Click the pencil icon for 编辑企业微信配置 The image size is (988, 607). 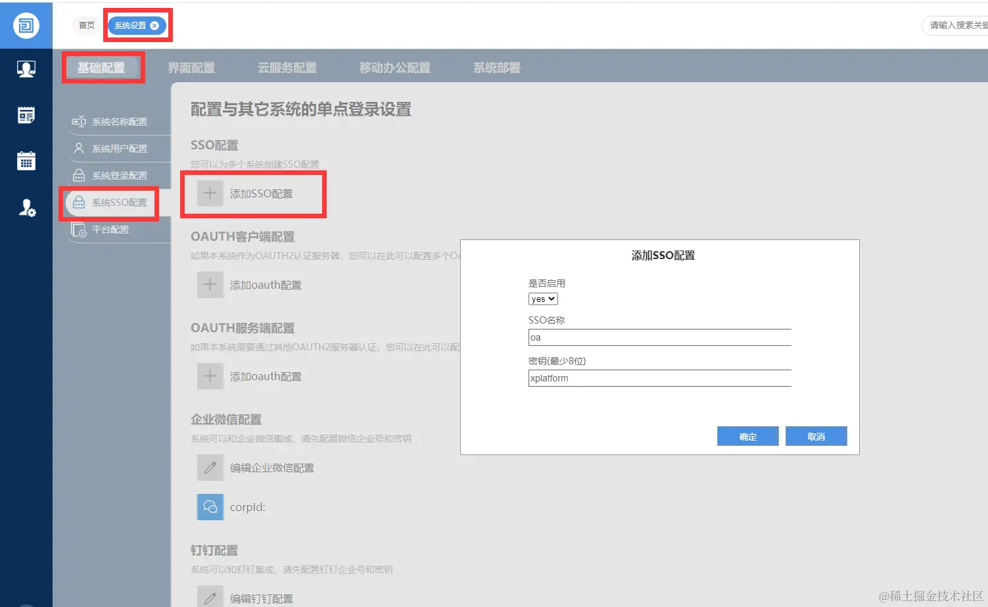pyautogui.click(x=210, y=468)
